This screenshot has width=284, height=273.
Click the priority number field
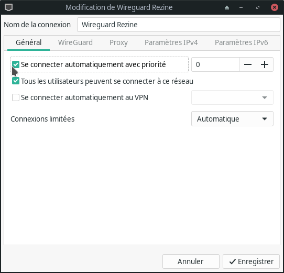215,64
